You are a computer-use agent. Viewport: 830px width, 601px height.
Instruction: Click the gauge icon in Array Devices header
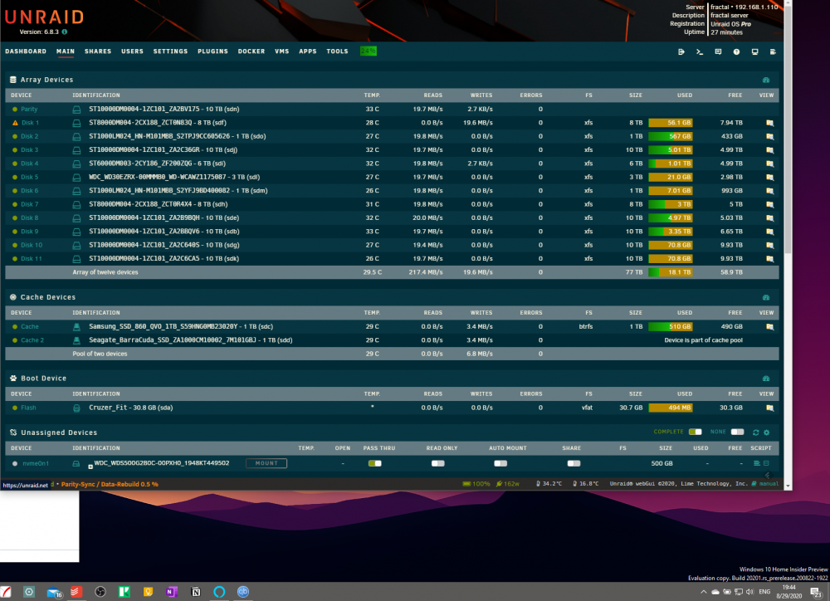(766, 80)
